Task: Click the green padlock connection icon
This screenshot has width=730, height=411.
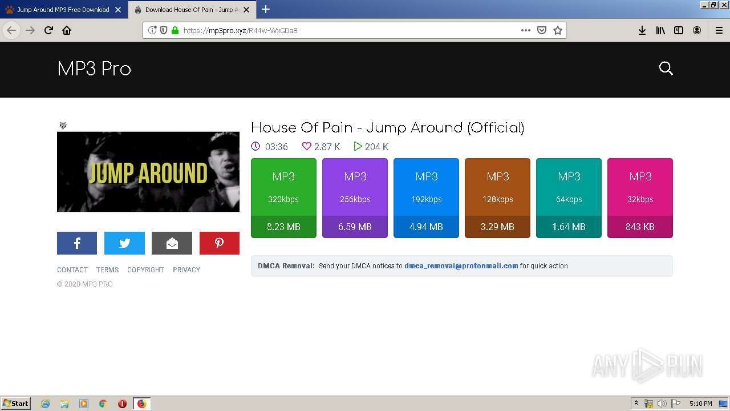Action: point(175,30)
